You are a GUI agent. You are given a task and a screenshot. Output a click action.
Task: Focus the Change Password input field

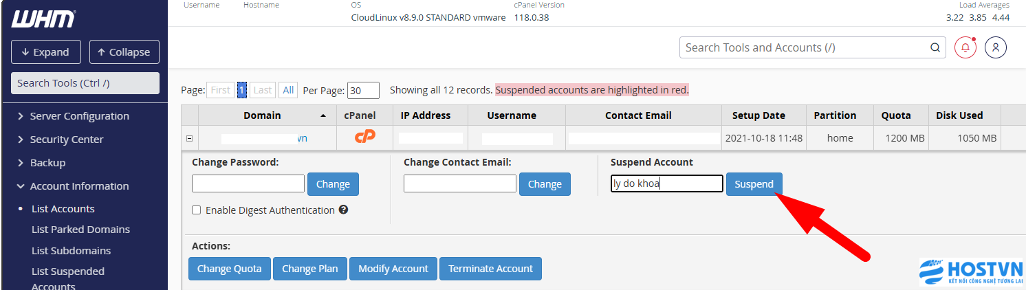(x=248, y=183)
